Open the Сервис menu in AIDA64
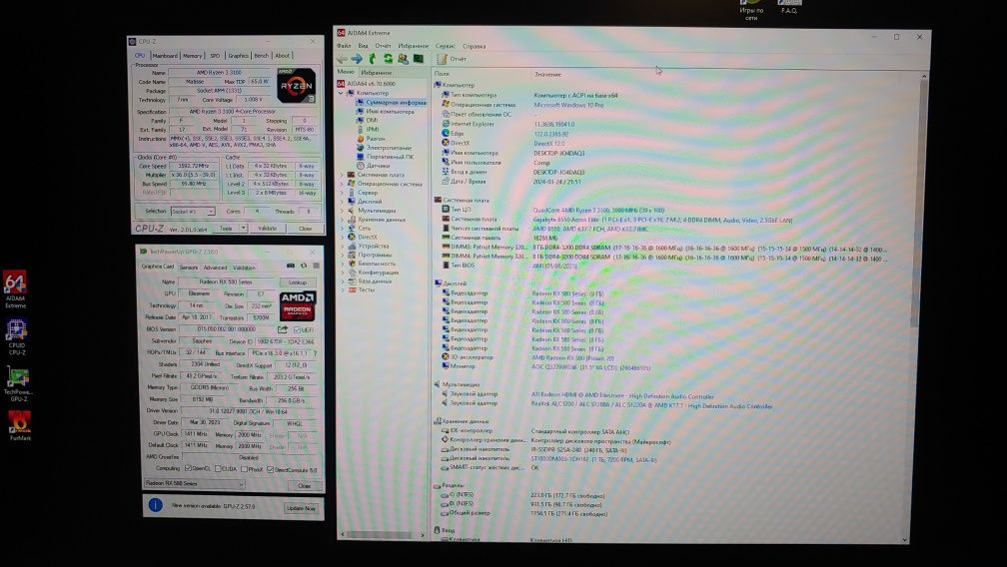Image resolution: width=1007 pixels, height=567 pixels. (x=446, y=46)
